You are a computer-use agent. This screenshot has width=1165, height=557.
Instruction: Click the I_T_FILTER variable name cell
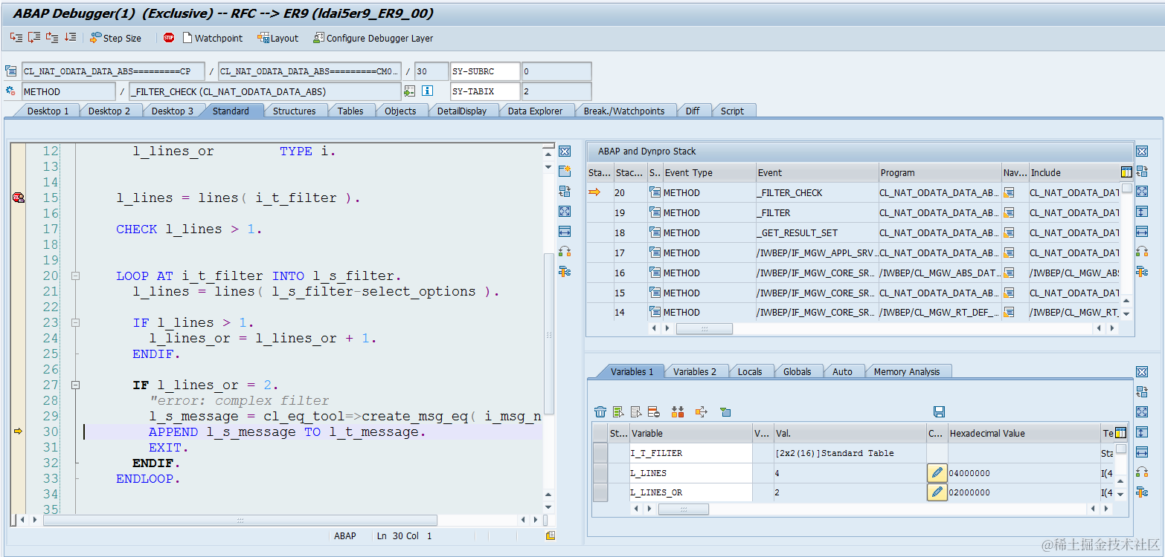tap(690, 453)
